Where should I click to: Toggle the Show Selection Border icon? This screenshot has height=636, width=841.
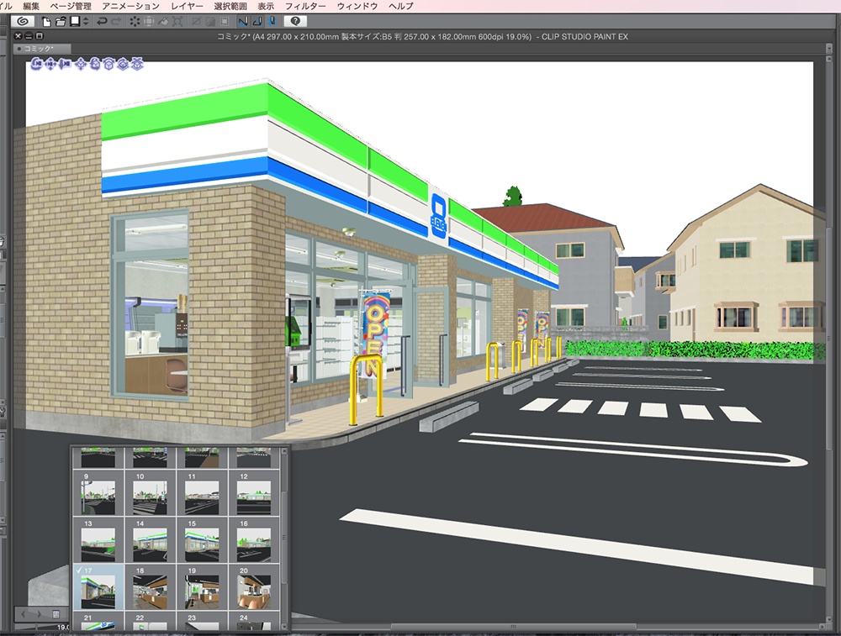click(225, 22)
